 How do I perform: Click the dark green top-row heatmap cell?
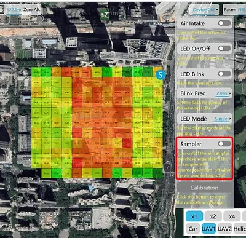click(127, 72)
